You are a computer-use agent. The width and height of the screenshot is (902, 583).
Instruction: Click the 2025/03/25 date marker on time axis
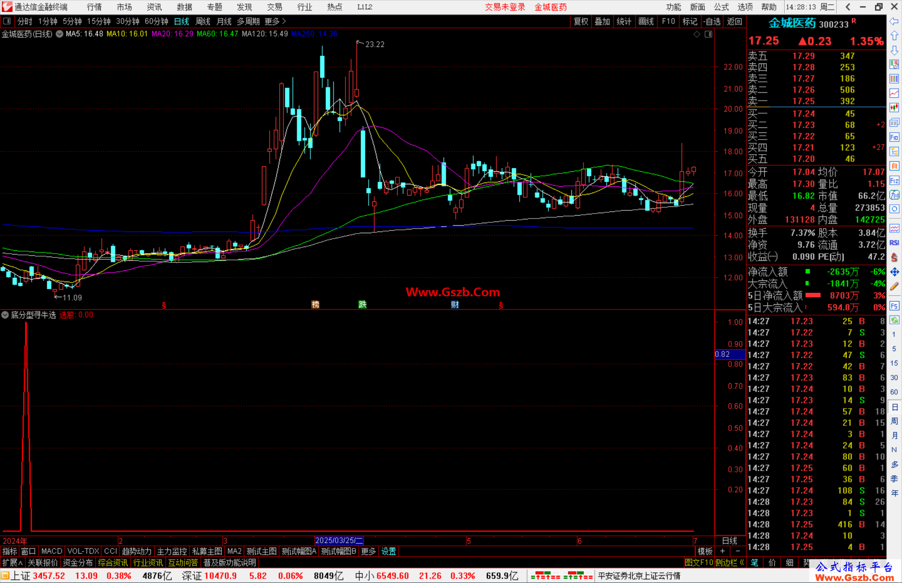click(339, 541)
